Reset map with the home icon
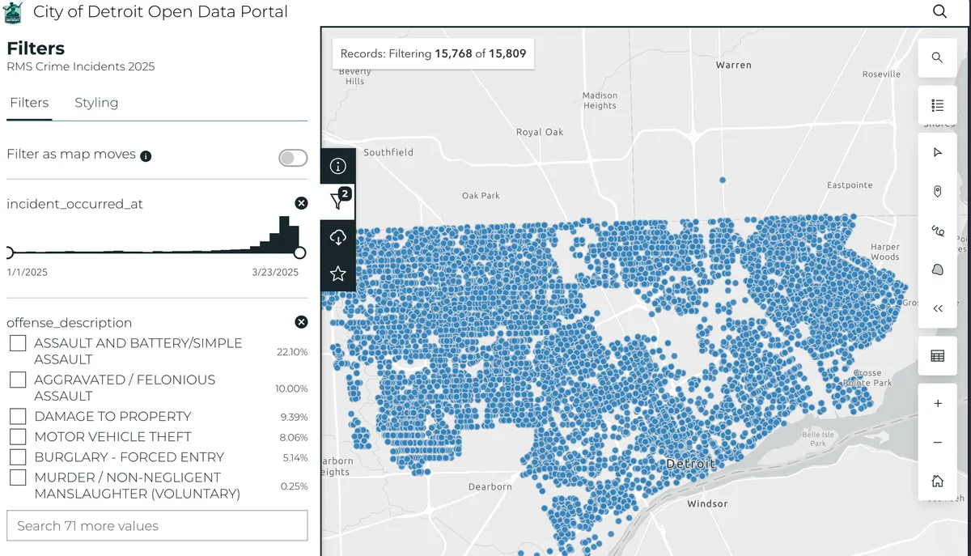 [938, 482]
